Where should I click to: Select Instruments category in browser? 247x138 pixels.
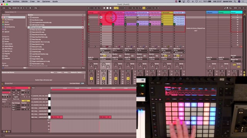8,44
